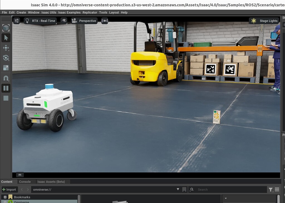Click the selection mode cube icon
The image size is (285, 203).
[6, 28]
